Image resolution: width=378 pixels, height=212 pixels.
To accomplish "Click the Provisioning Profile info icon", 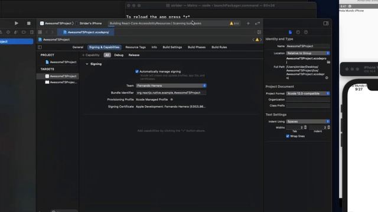I will click(x=172, y=100).
